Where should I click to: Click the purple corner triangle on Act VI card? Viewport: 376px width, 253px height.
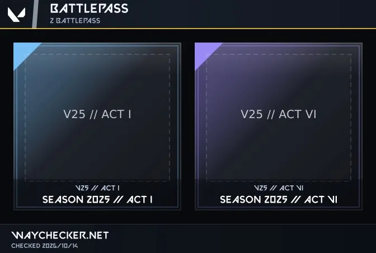pos(204,52)
